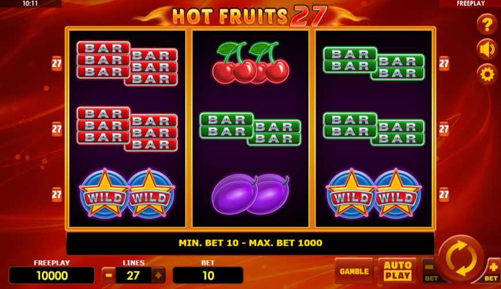Image resolution: width=501 pixels, height=289 pixels.
Task: Lower the bet with minus BET button
Action: point(430,271)
